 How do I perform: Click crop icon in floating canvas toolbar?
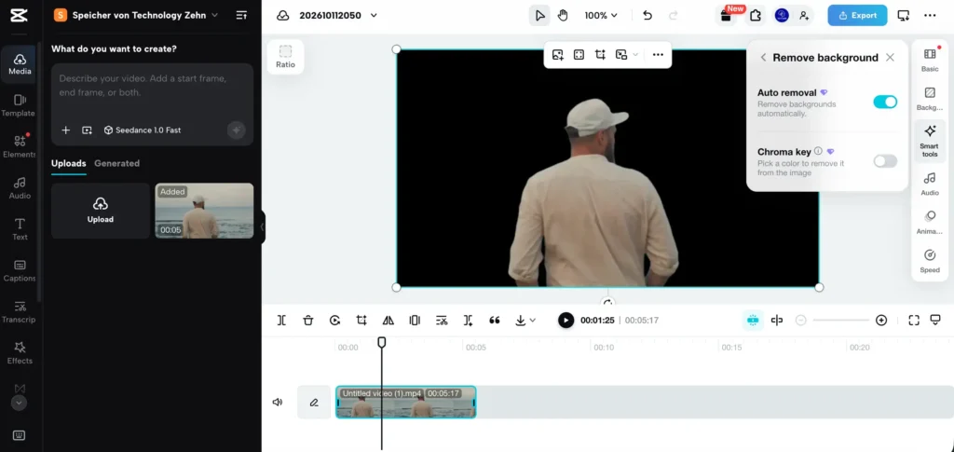pyautogui.click(x=600, y=55)
